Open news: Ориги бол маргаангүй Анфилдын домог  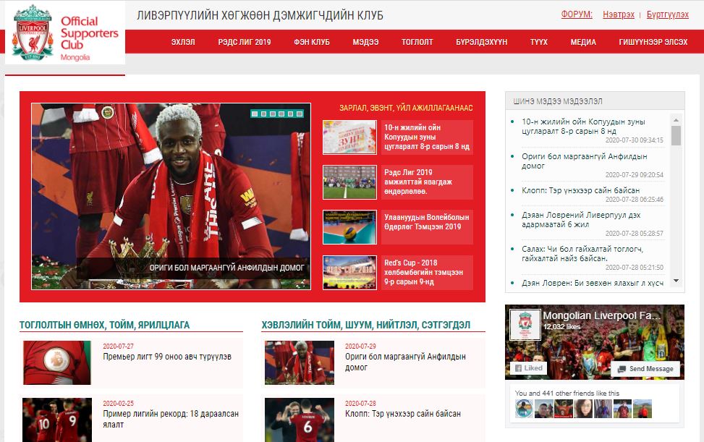[x=584, y=161]
